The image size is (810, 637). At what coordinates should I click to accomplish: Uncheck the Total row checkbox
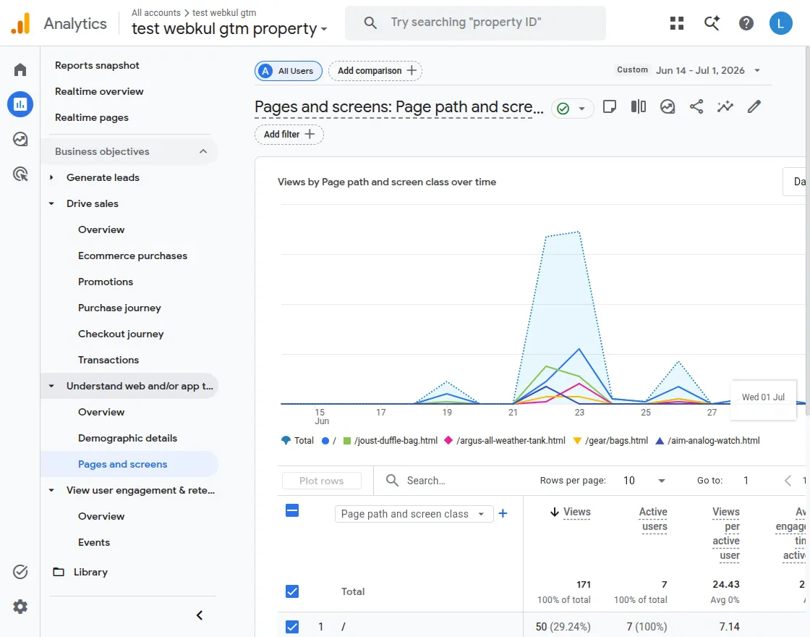(x=292, y=591)
